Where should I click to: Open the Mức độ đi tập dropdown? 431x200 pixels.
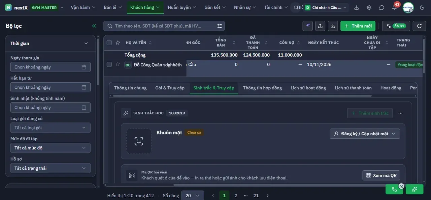(x=51, y=148)
